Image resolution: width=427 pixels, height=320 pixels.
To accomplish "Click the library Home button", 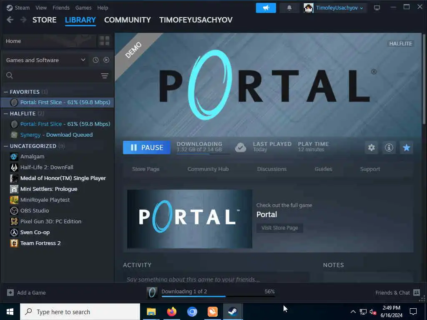I will pos(50,41).
